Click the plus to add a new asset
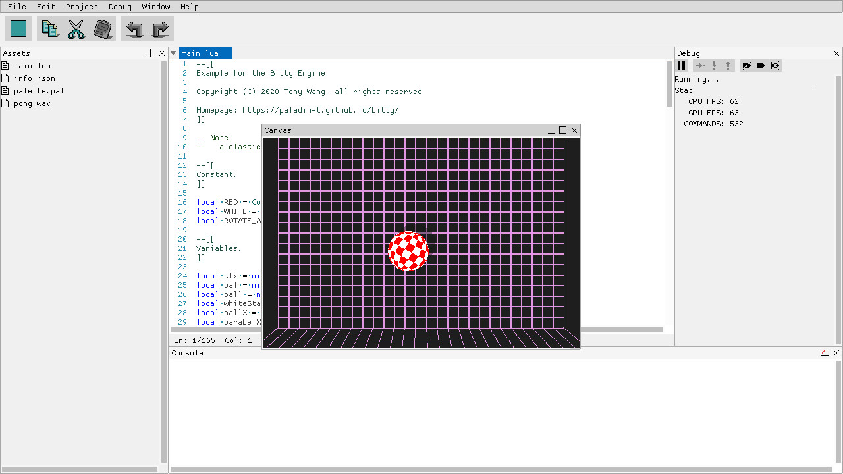 (x=150, y=53)
